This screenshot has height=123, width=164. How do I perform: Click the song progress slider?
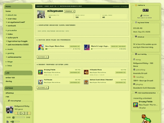tap(19, 117)
